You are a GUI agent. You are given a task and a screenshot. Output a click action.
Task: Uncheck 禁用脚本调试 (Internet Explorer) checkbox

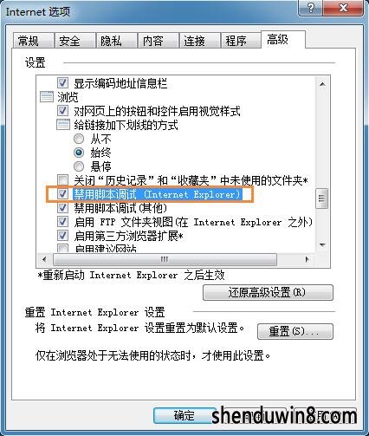(62, 194)
